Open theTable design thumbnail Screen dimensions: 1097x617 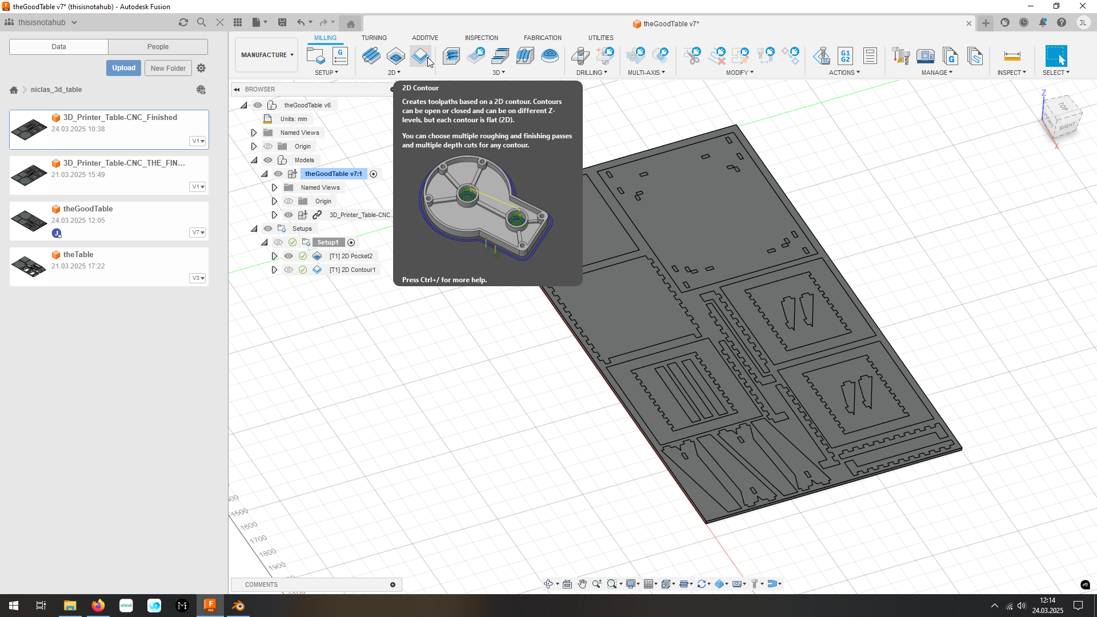pos(29,266)
